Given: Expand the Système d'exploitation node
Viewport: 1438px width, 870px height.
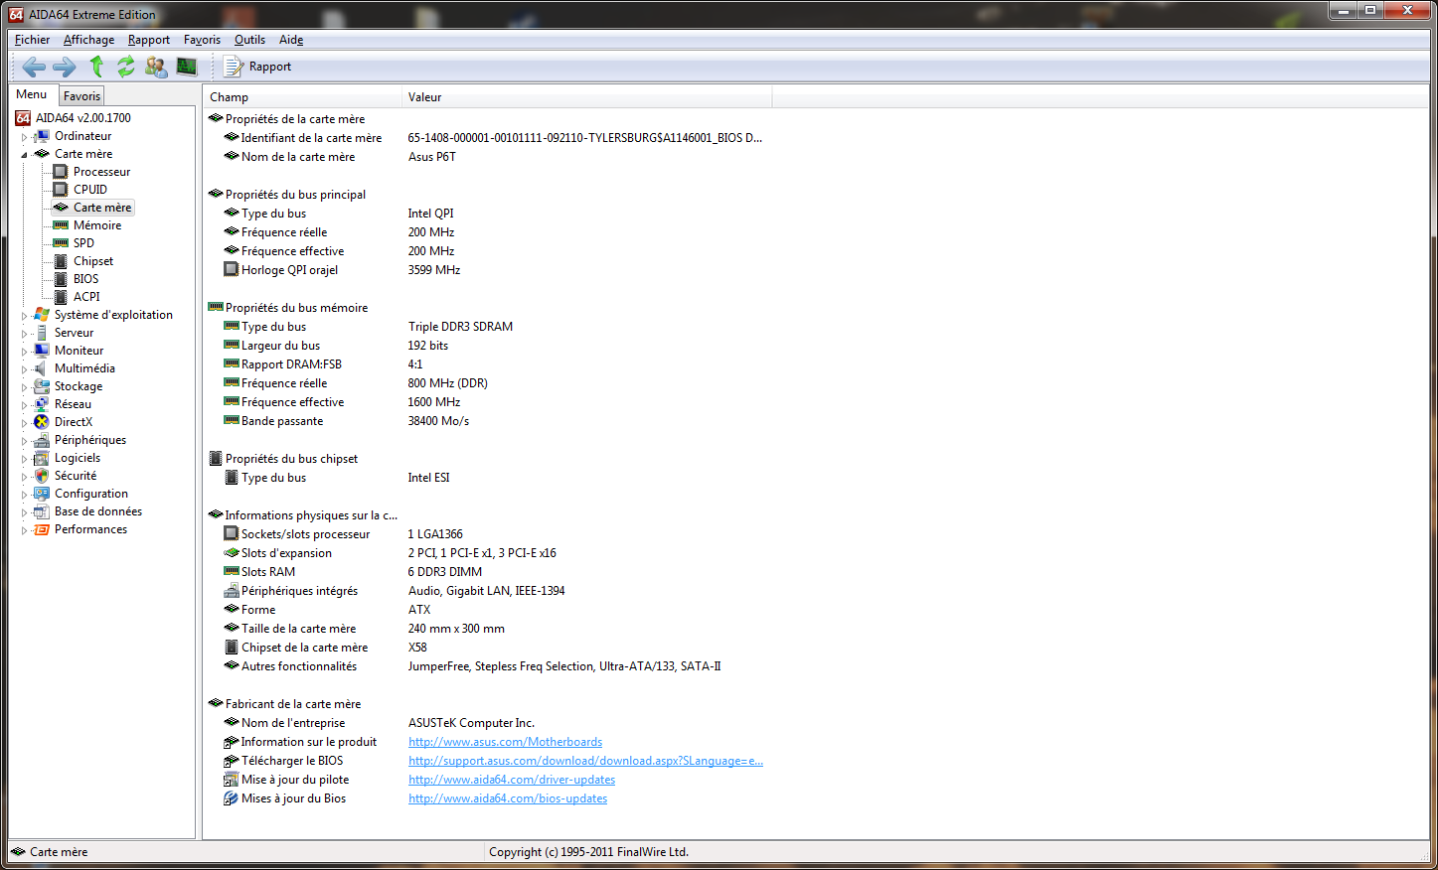Looking at the screenshot, I should 25,316.
